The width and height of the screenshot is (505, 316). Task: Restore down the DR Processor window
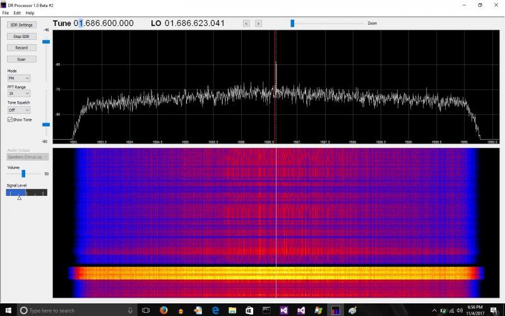tap(480, 5)
